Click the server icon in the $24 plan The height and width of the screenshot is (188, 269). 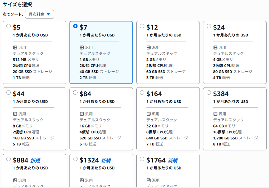click(215, 47)
